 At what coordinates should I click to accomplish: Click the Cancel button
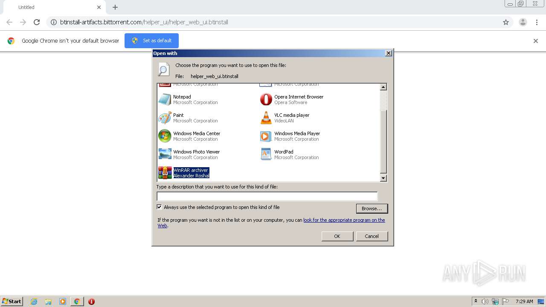372,236
